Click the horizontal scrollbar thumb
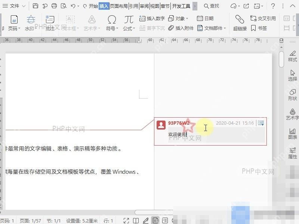The image size is (299, 224). pyautogui.click(x=154, y=212)
